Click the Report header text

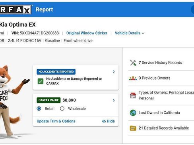pos(44,10)
